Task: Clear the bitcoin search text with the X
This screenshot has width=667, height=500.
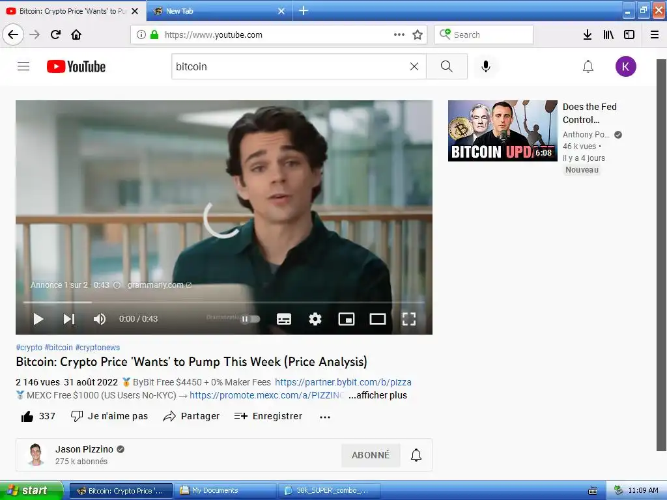Action: pos(414,66)
